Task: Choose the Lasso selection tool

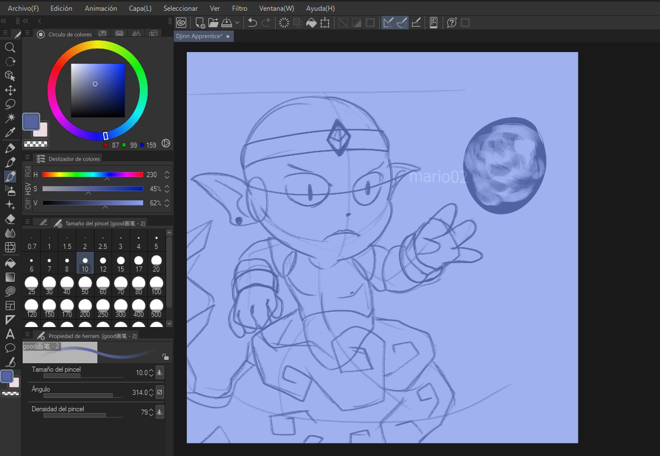Action: [x=10, y=104]
